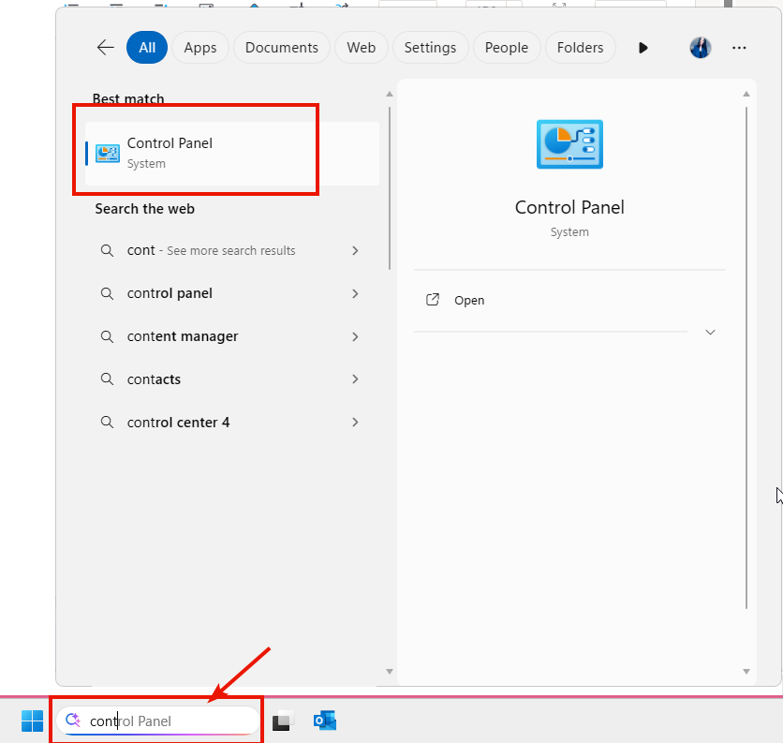Click the preview pane scroll-down arrow
Viewport: 783px width, 743px height.
[x=746, y=672]
